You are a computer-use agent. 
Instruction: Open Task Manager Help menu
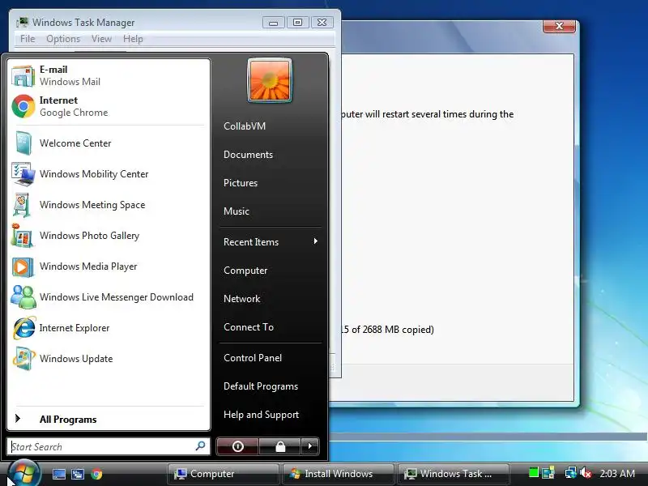click(133, 39)
